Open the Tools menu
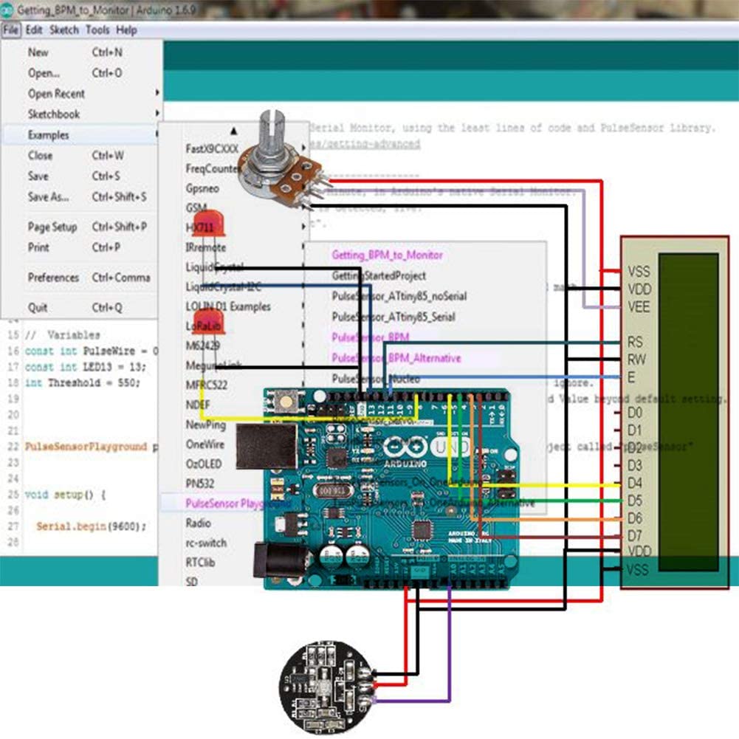This screenshot has height=739, width=739. pos(97,30)
